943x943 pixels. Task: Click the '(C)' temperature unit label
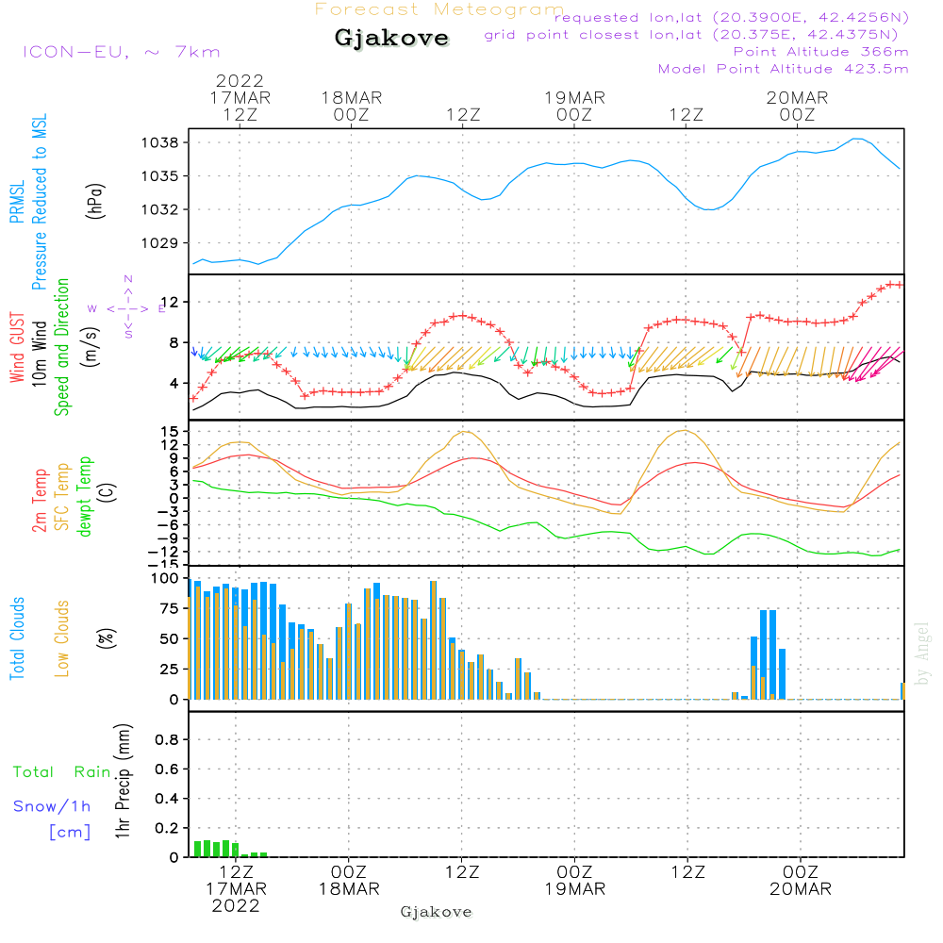click(x=107, y=492)
